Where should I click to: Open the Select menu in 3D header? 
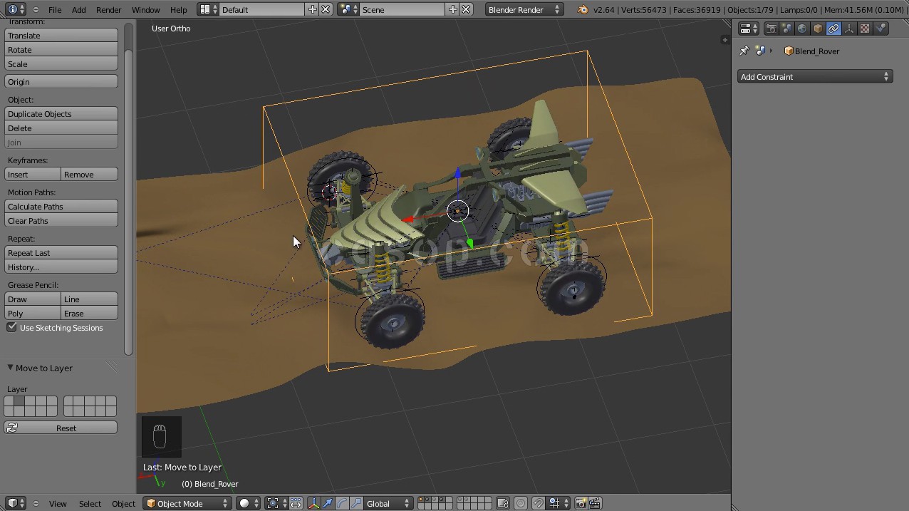(x=90, y=503)
